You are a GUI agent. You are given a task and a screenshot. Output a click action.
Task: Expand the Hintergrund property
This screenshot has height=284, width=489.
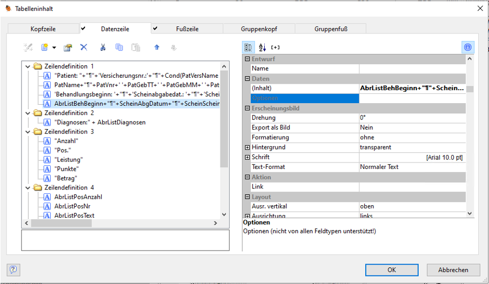click(x=247, y=147)
